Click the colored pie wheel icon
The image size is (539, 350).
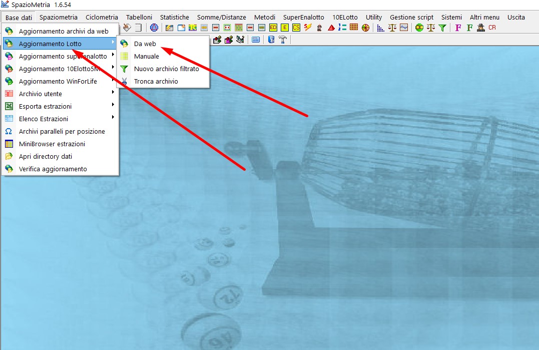(x=366, y=28)
